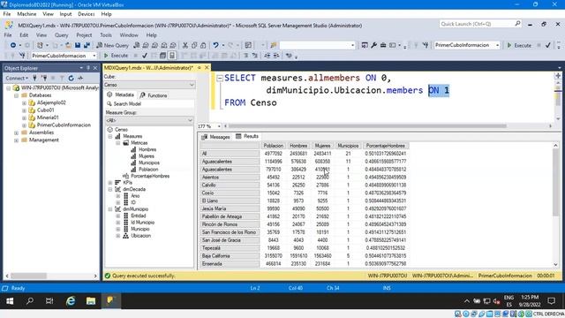Image resolution: width=565 pixels, height=318 pixels.
Task: Open the VirtualBox Devices menu
Action: pos(87,14)
